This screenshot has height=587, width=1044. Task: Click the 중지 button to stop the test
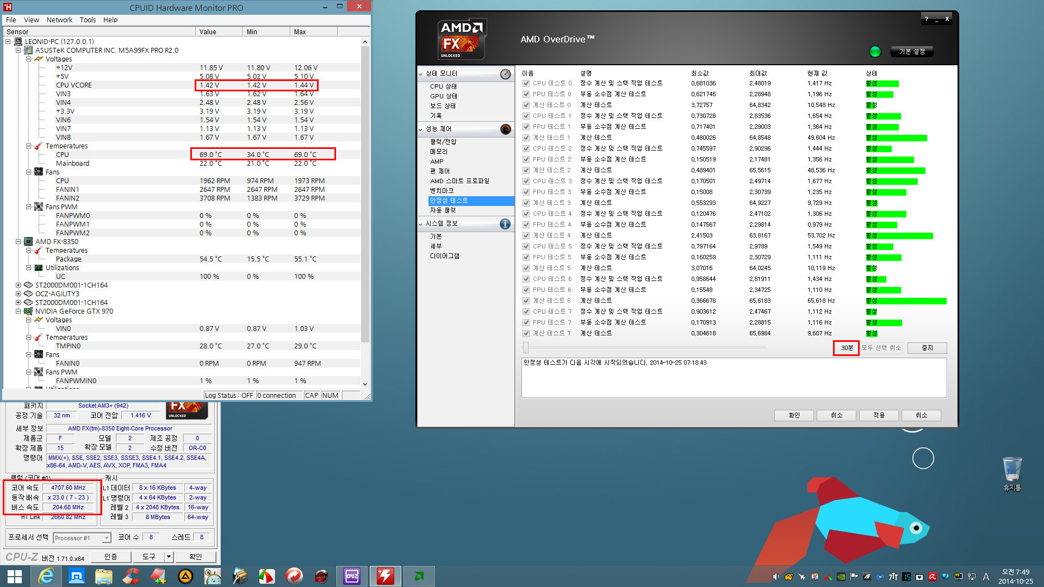927,348
